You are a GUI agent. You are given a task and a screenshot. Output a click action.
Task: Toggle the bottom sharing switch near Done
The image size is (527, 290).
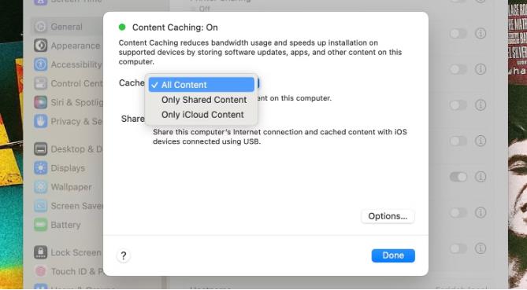tap(458, 248)
